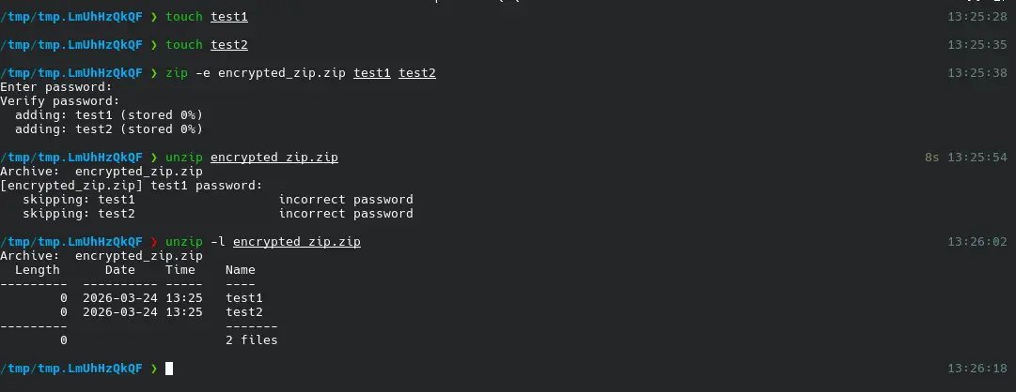Click the 13:25:28 timestamp
This screenshot has width=1016, height=392.
[977, 17]
